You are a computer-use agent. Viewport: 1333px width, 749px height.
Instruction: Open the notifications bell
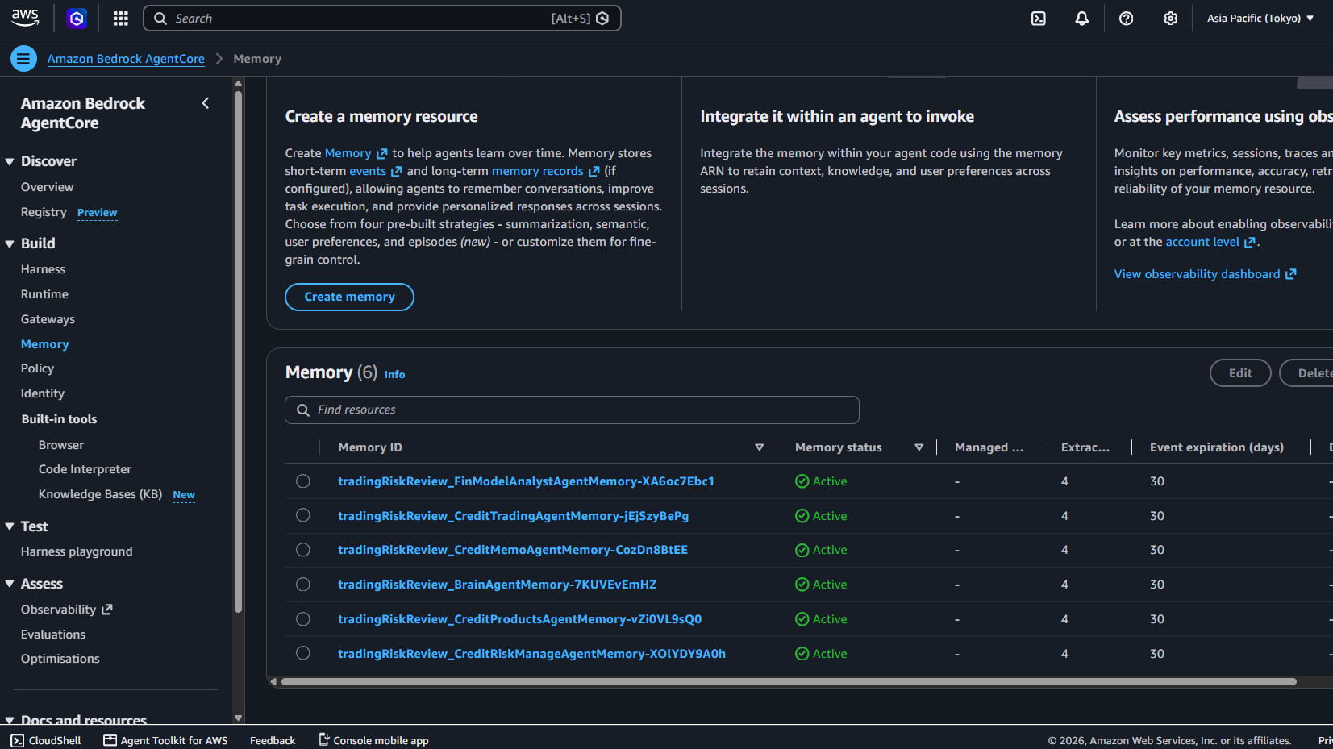(1082, 19)
